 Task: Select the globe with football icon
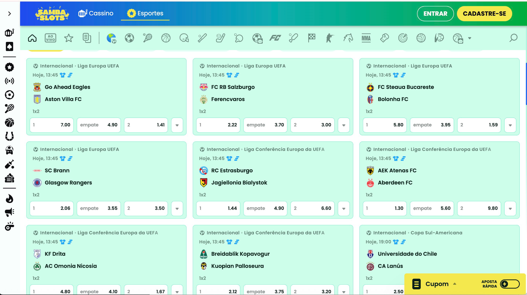click(x=111, y=38)
